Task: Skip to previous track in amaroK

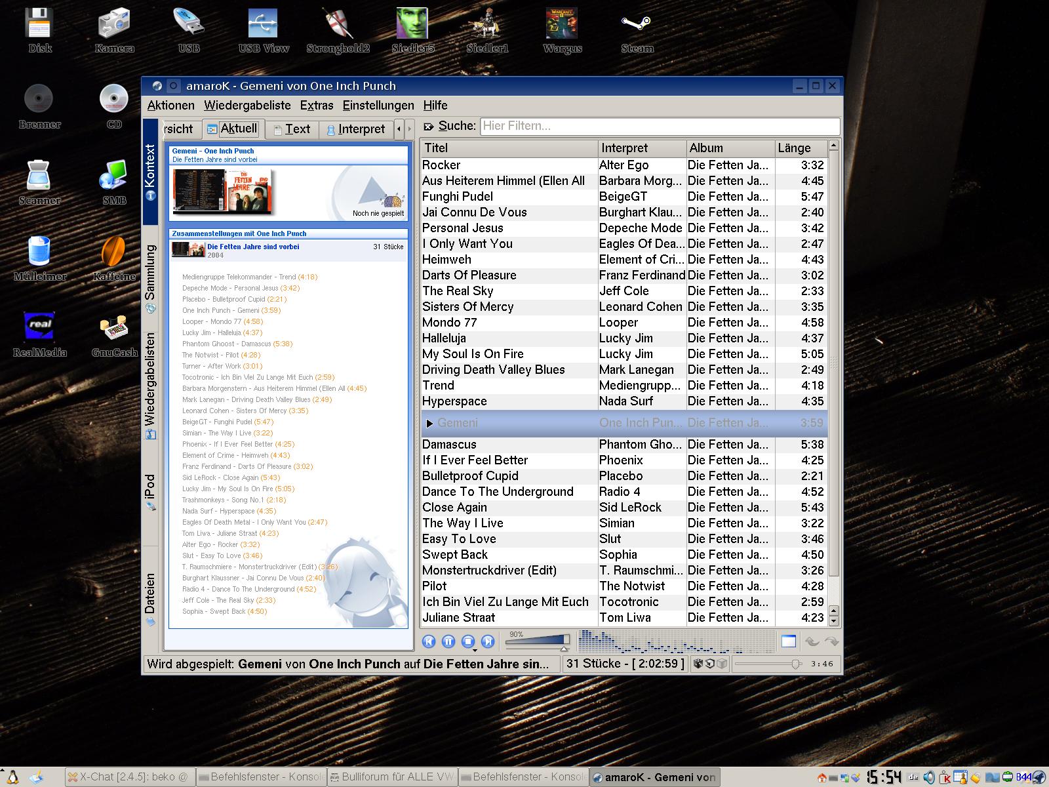Action: click(429, 641)
